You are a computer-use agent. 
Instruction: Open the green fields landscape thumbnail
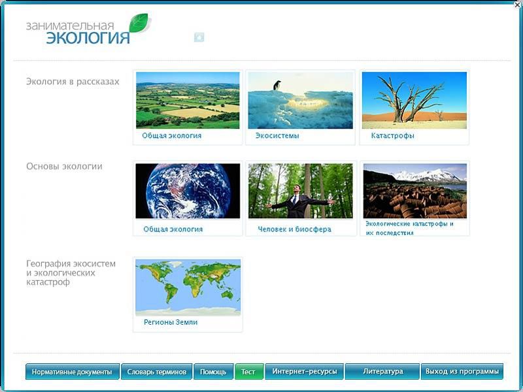click(x=188, y=100)
